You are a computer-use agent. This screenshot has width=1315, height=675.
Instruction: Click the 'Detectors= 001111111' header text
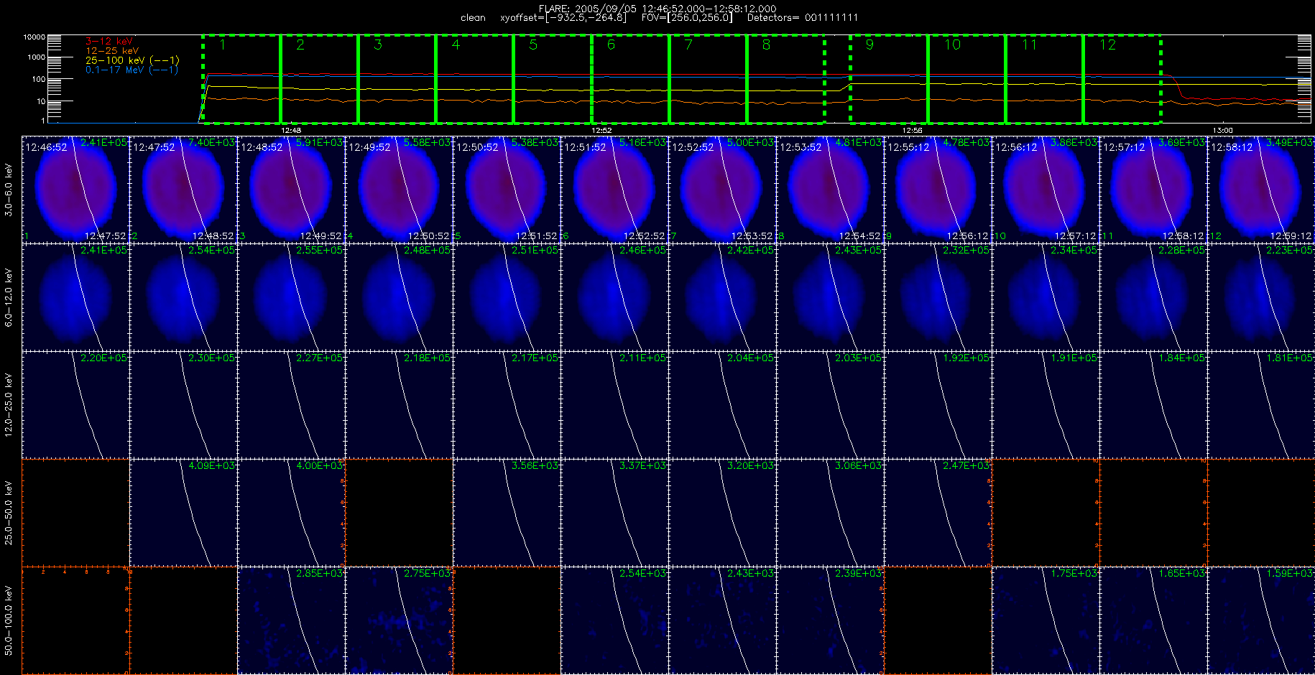803,18
